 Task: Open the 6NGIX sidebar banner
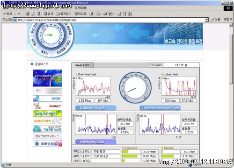pyautogui.click(x=47, y=98)
